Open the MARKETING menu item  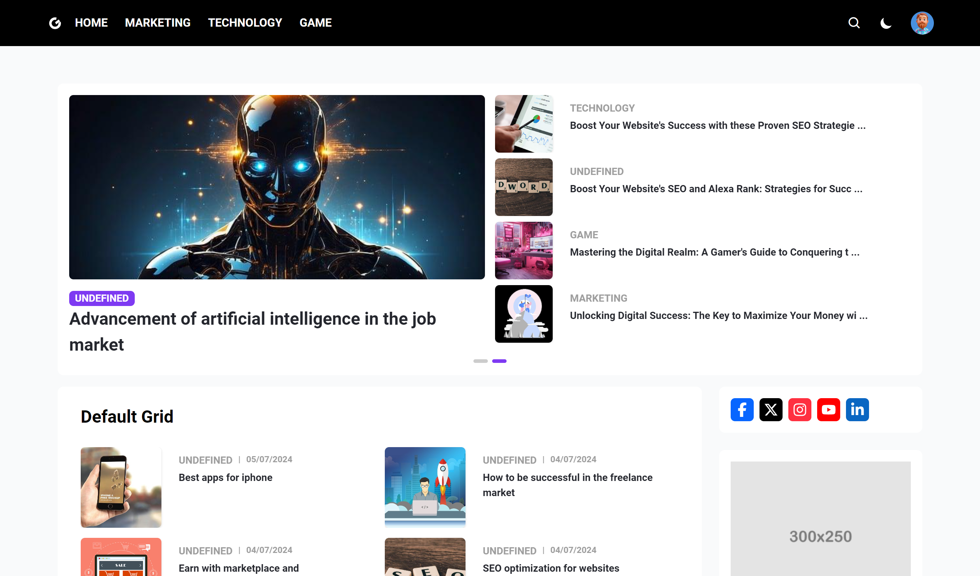coord(157,23)
